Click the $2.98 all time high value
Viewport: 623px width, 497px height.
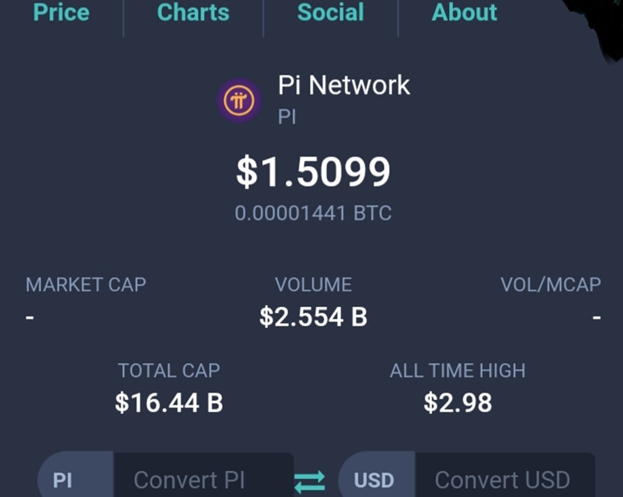click(458, 403)
